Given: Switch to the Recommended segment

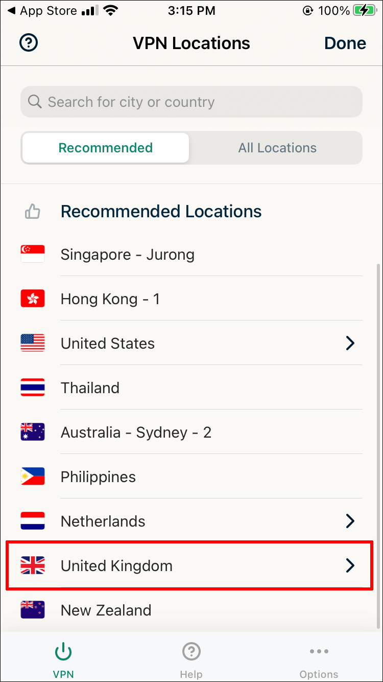Looking at the screenshot, I should click(x=106, y=148).
